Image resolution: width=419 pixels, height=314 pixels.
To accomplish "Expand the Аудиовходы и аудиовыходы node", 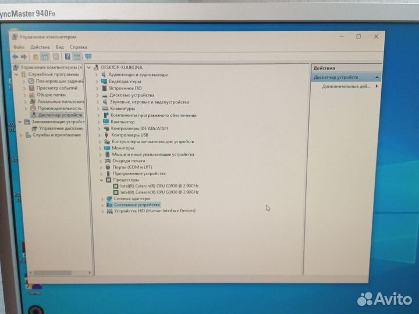I will pyautogui.click(x=97, y=75).
